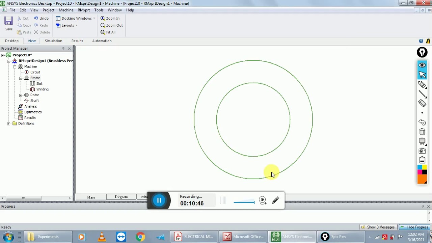Open the help question mark icon
This screenshot has height=243, width=432.
(421, 41)
